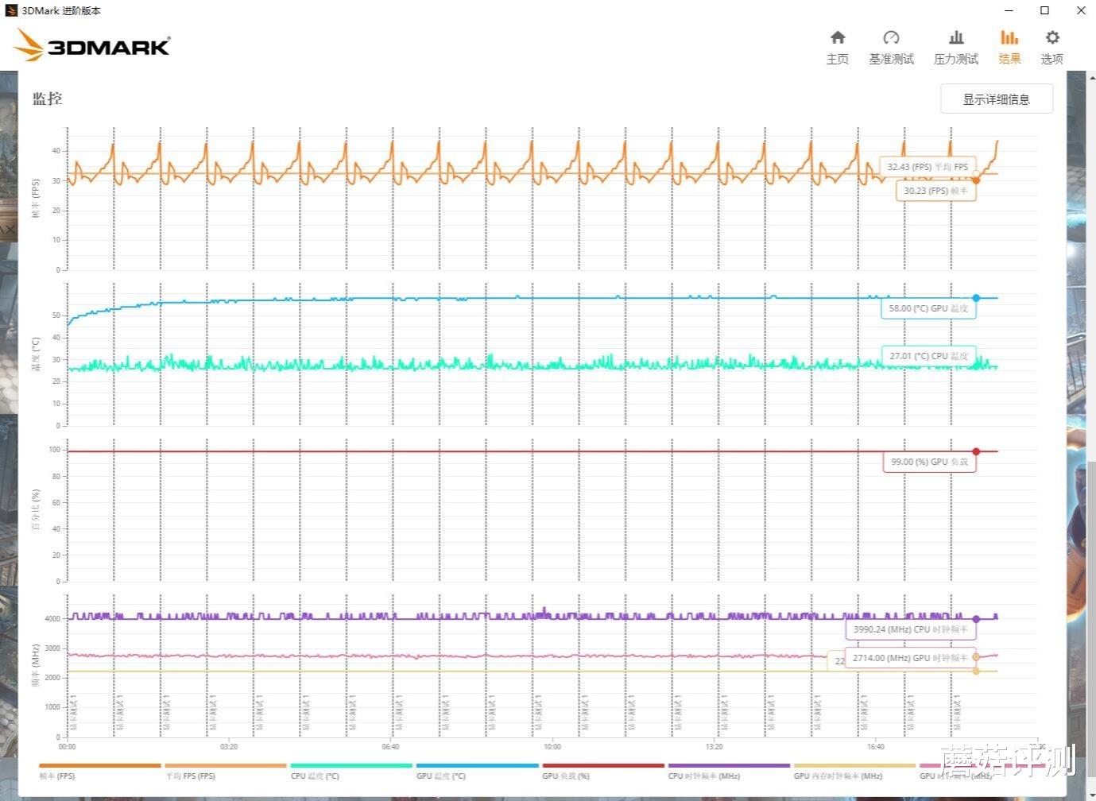Image resolution: width=1096 pixels, height=801 pixels.
Task: Toggle the 平均 FPS (FPS) legend entry
Action: point(191,776)
